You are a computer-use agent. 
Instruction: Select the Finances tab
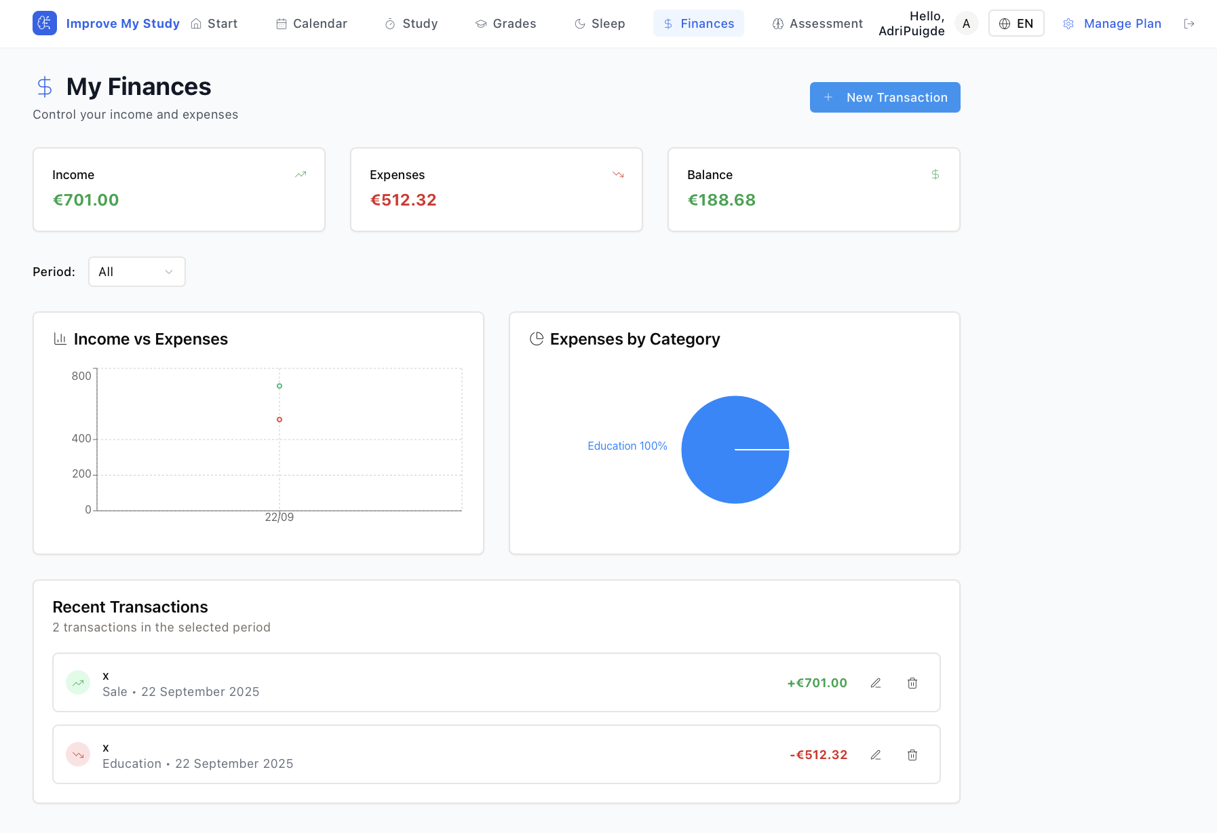point(699,24)
